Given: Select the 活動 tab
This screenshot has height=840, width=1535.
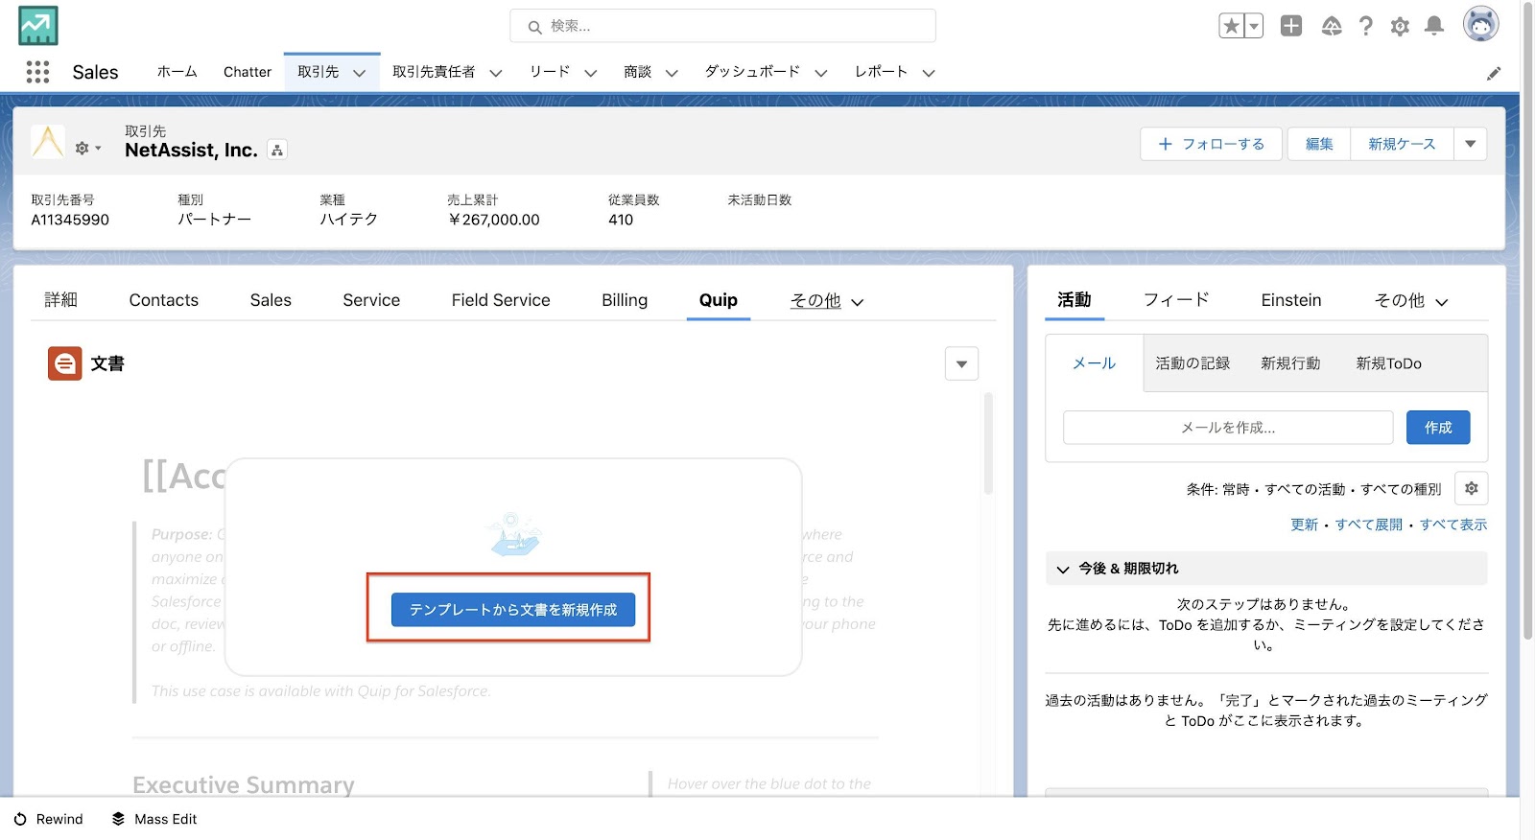Looking at the screenshot, I should [x=1074, y=300].
